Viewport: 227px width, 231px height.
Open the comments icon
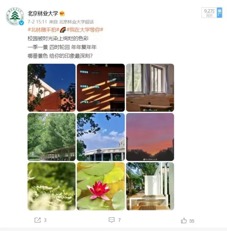pos(112,220)
